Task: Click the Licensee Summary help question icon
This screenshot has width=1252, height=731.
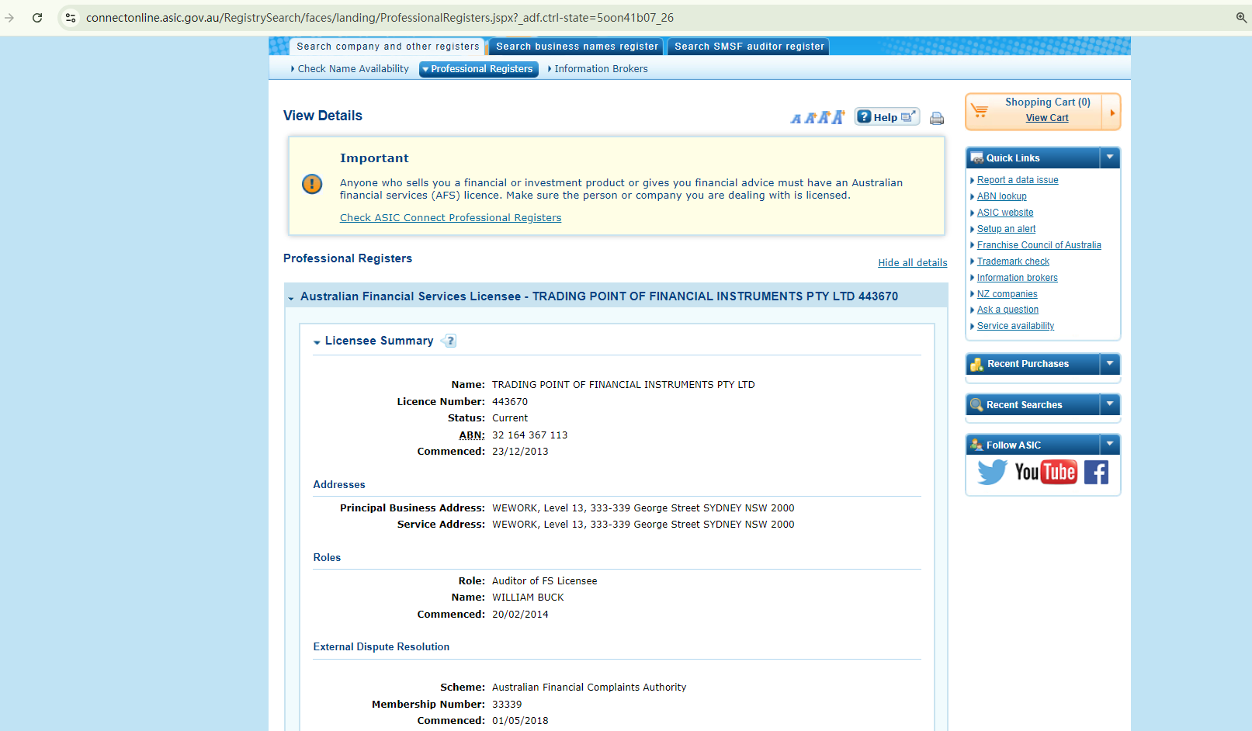Action: coord(449,341)
